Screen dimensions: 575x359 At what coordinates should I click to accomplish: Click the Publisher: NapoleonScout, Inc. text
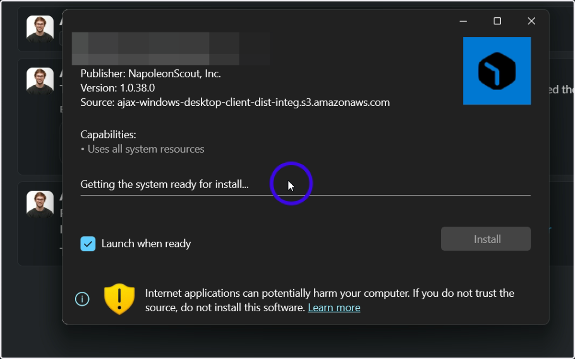point(150,74)
